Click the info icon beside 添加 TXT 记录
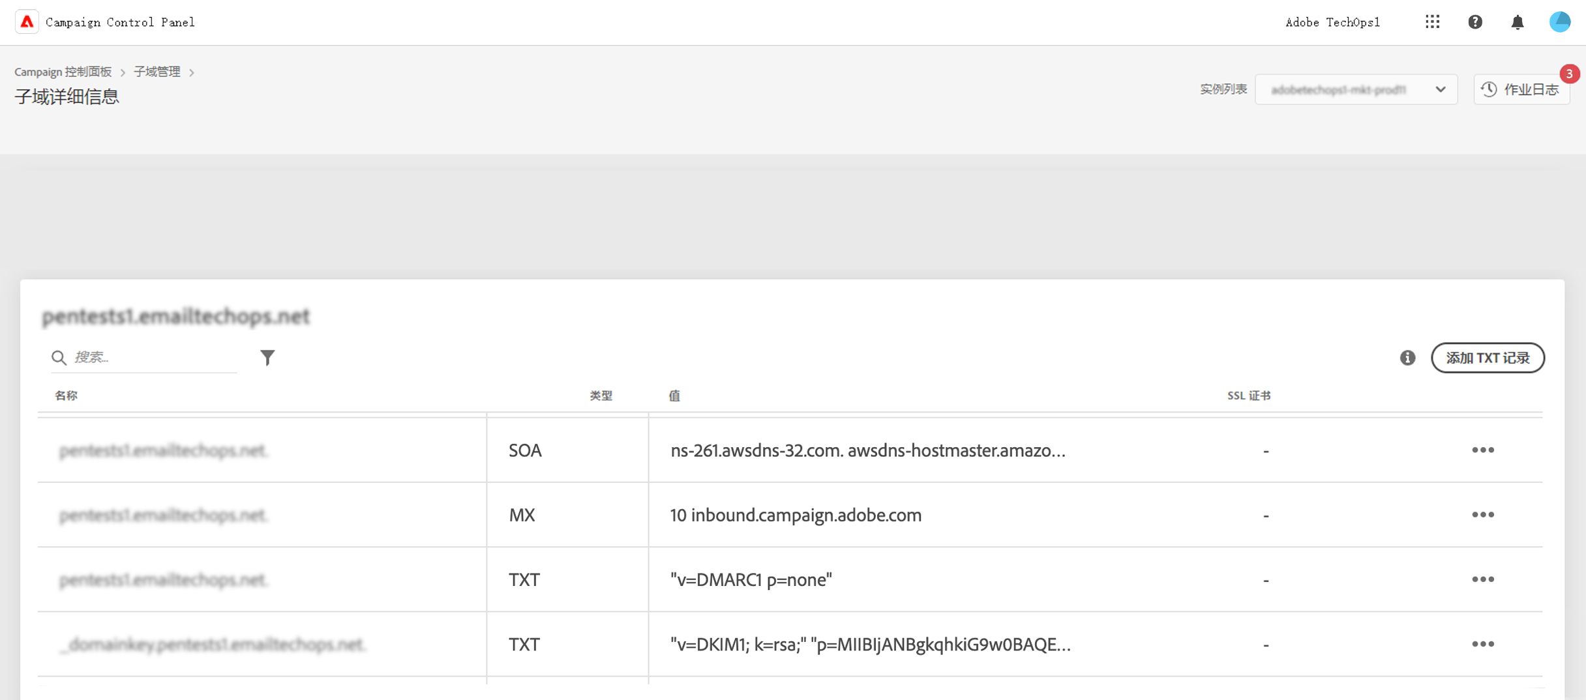The width and height of the screenshot is (1586, 700). pos(1407,358)
